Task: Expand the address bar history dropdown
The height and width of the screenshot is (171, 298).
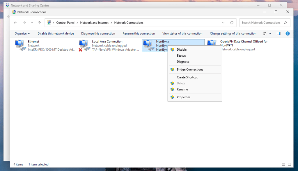Action: [x=223, y=23]
